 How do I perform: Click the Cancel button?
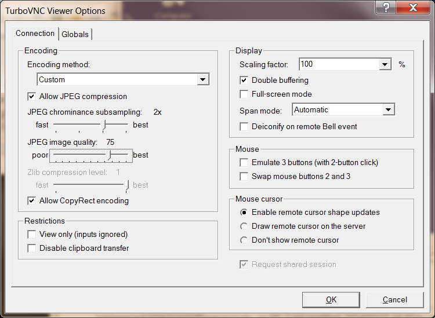coord(395,299)
